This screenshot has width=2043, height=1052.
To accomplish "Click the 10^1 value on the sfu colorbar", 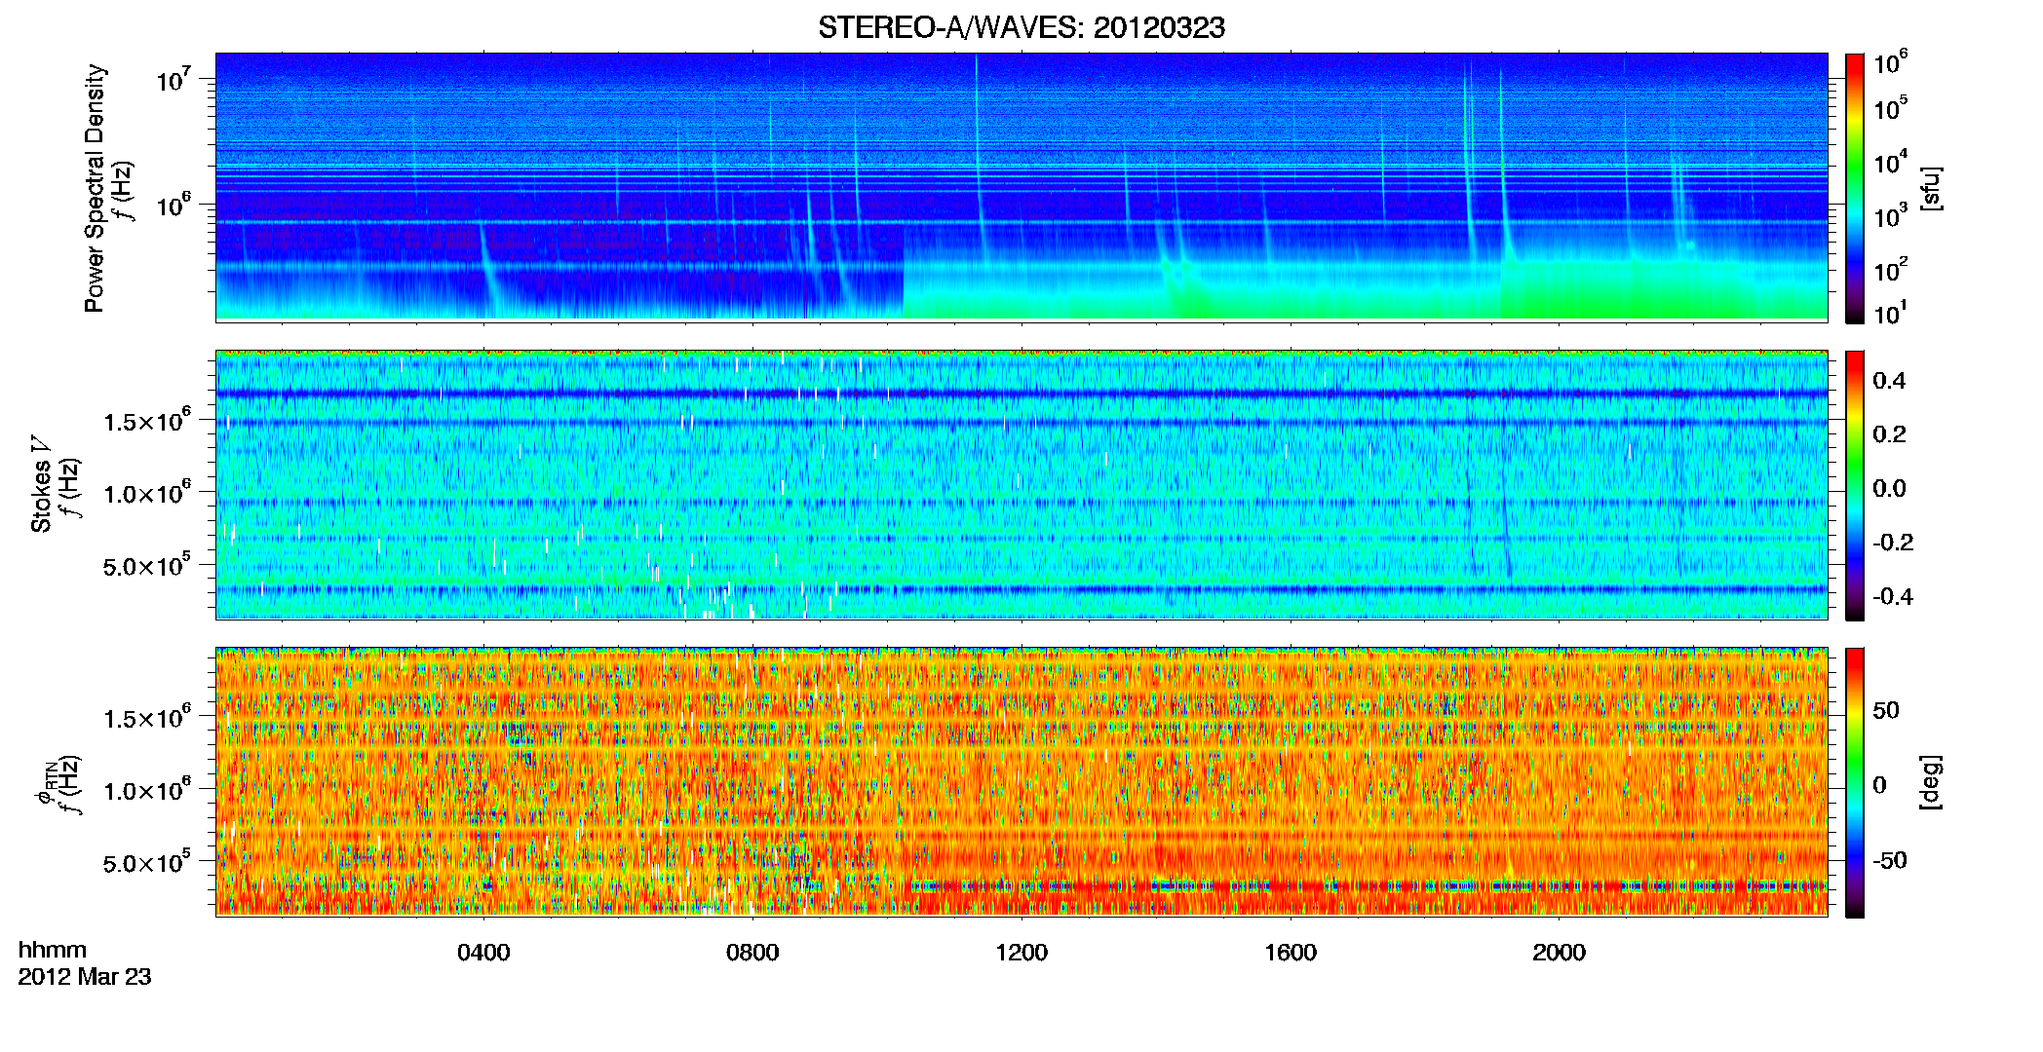I will (x=1890, y=314).
